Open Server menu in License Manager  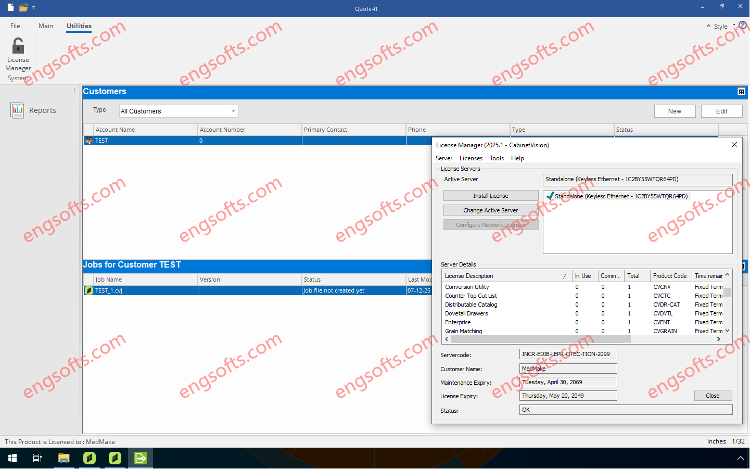[444, 158]
